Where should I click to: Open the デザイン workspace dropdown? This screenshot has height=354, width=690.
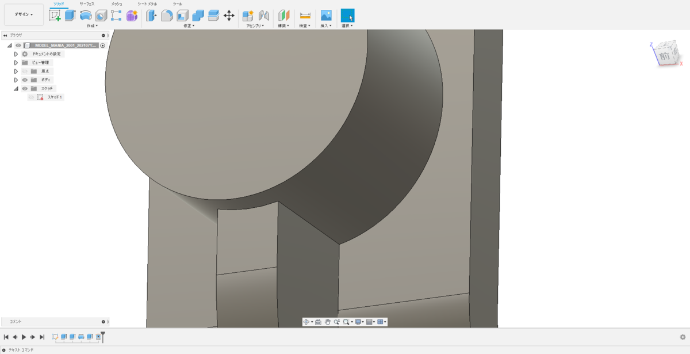[x=24, y=14]
